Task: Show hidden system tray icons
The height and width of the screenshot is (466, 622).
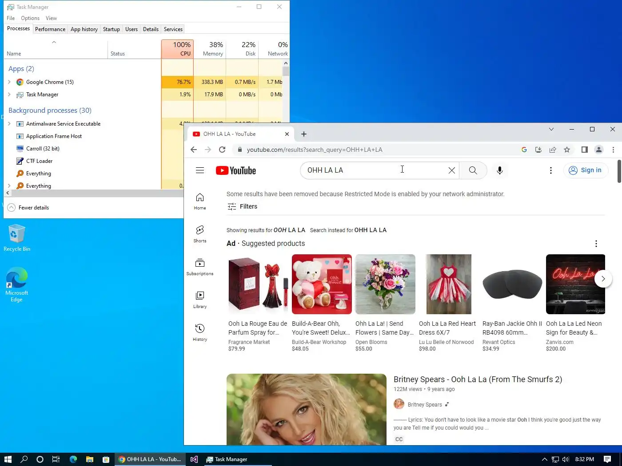Action: (x=544, y=459)
